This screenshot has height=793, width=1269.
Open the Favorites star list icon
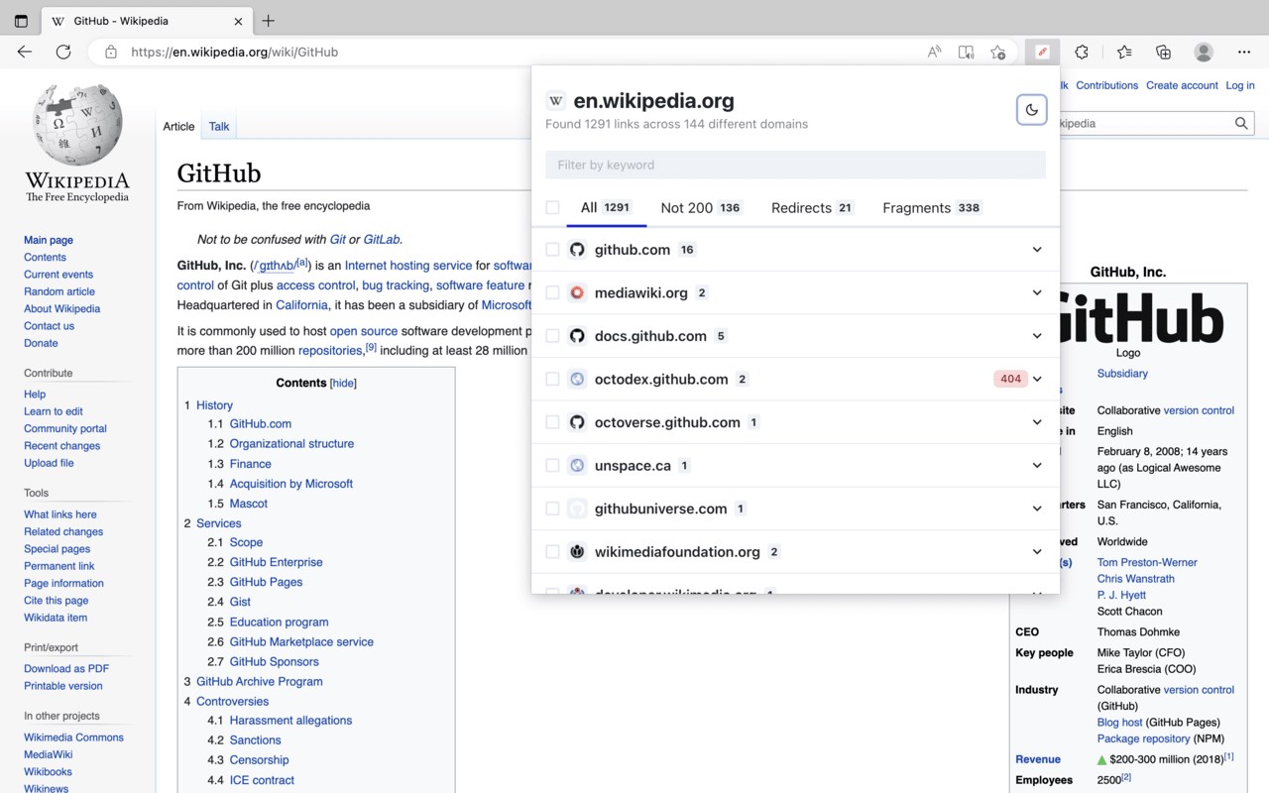point(1123,52)
